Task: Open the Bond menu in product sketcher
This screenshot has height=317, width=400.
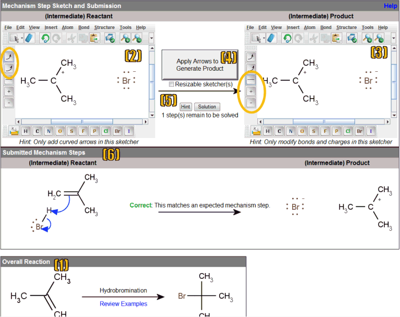Action: tap(326, 27)
